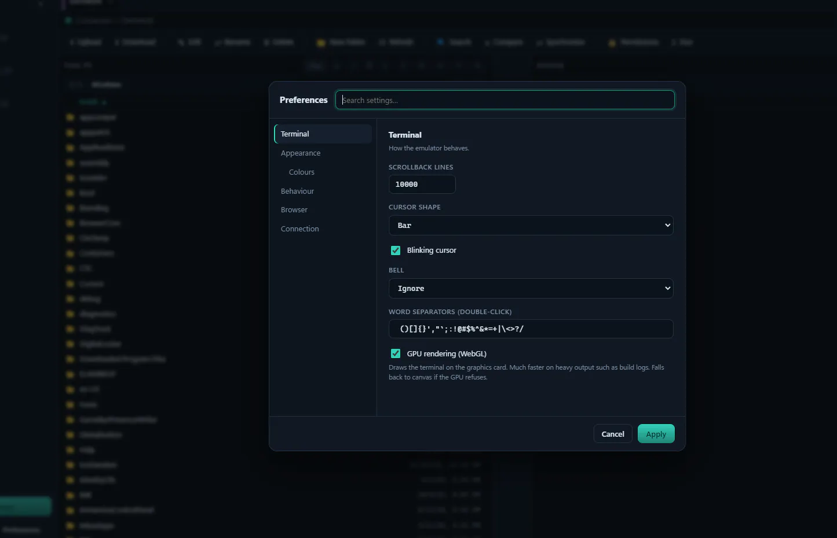Click the 'Blinking cursor' label text

pos(432,250)
